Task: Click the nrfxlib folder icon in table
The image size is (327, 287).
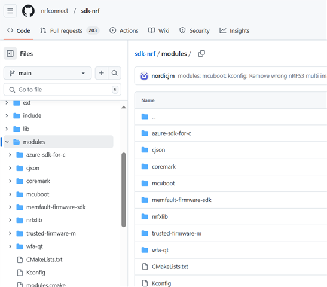Action: coord(145,216)
